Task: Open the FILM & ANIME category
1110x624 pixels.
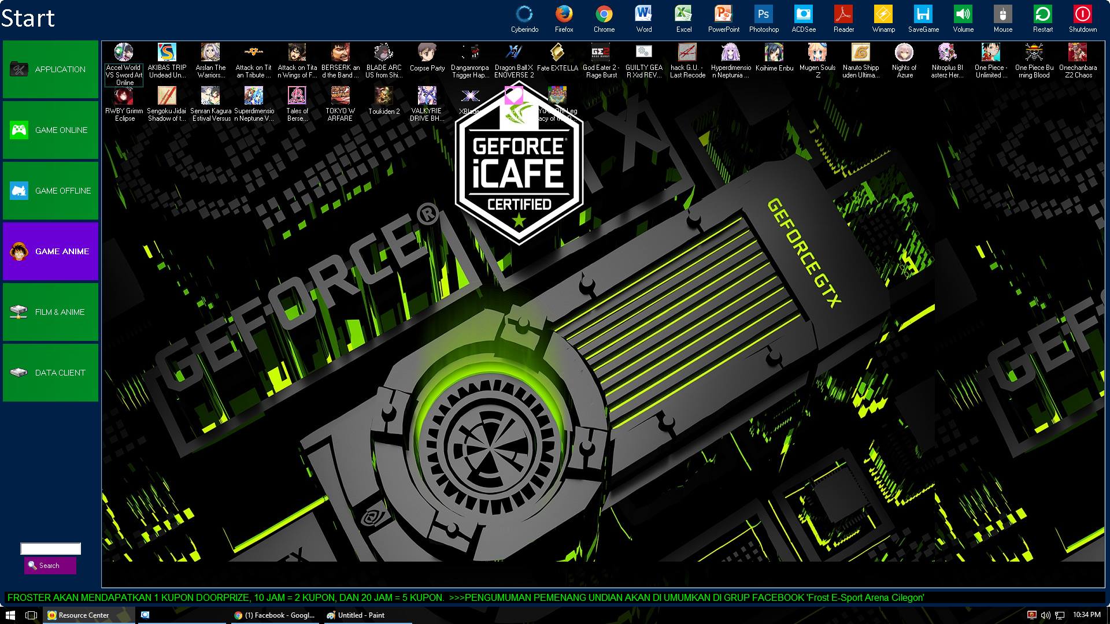Action: click(50, 312)
